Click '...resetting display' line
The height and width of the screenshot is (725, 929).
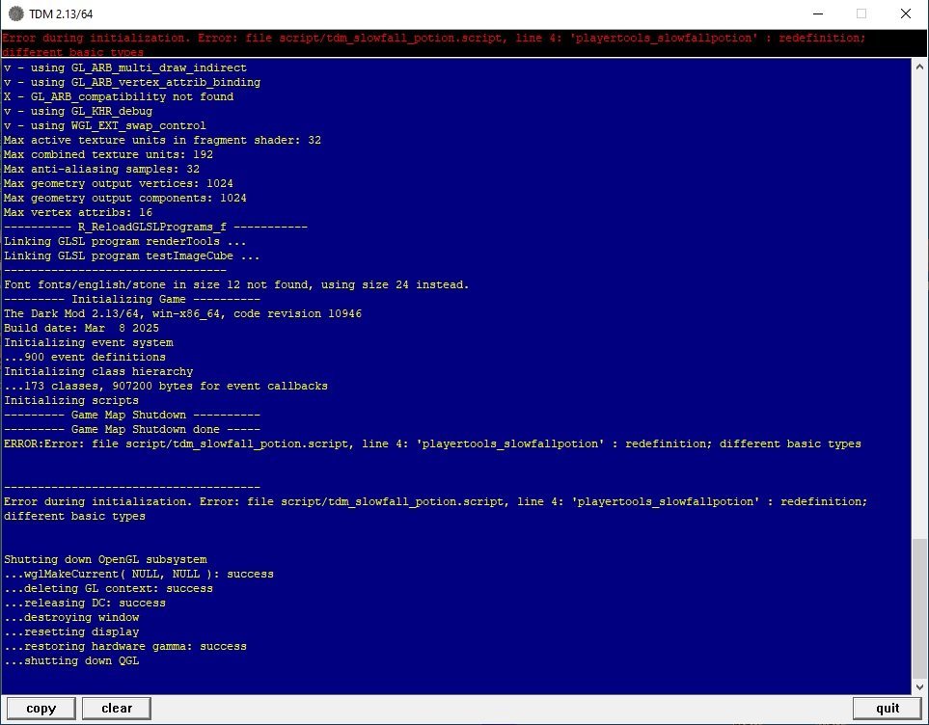point(71,632)
